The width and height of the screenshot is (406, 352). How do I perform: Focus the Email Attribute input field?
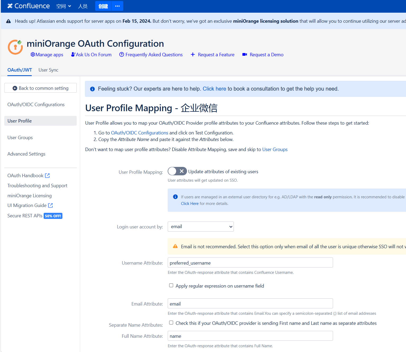250,303
